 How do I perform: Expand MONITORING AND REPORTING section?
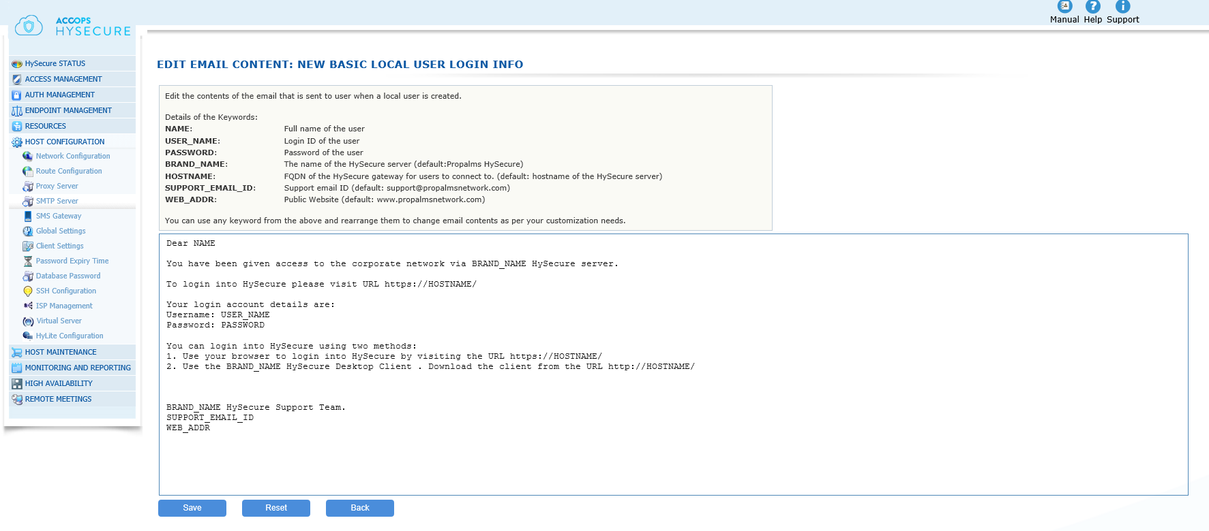(x=72, y=368)
